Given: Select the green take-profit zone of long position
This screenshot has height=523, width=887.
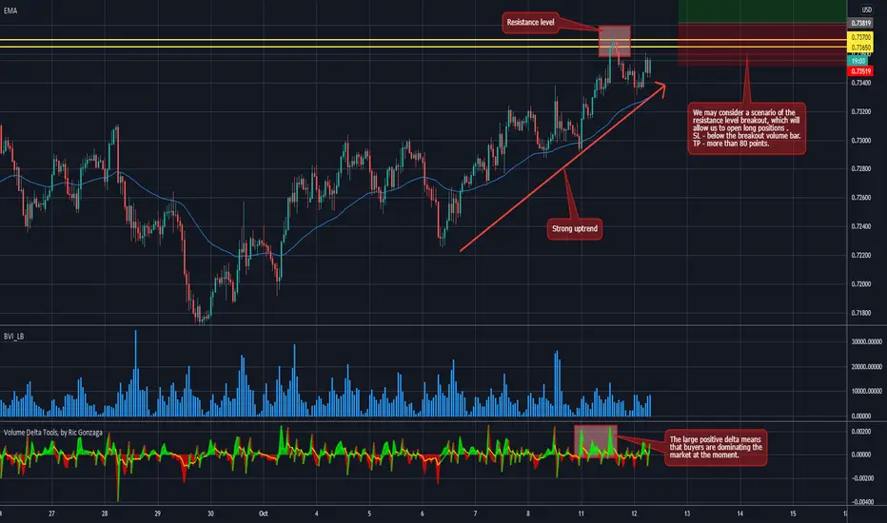Looking at the screenshot, I should tap(762, 11).
